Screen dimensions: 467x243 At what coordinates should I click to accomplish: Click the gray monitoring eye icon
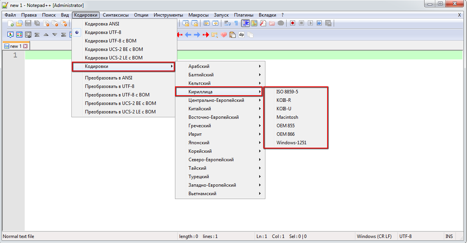point(281,23)
